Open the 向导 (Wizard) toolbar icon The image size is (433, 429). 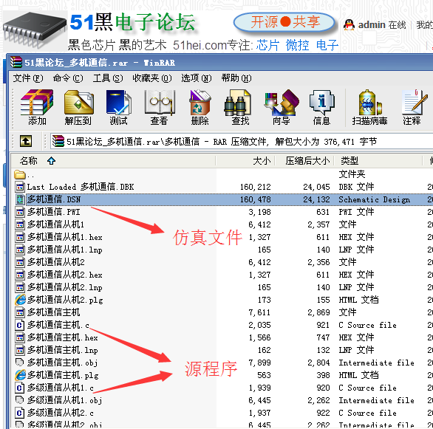coord(282,107)
